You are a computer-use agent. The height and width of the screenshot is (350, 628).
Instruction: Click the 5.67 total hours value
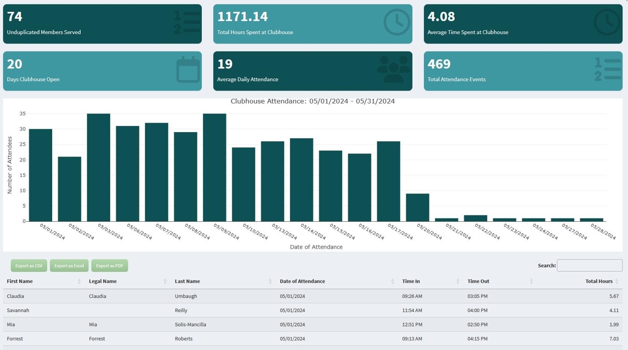pyautogui.click(x=614, y=296)
